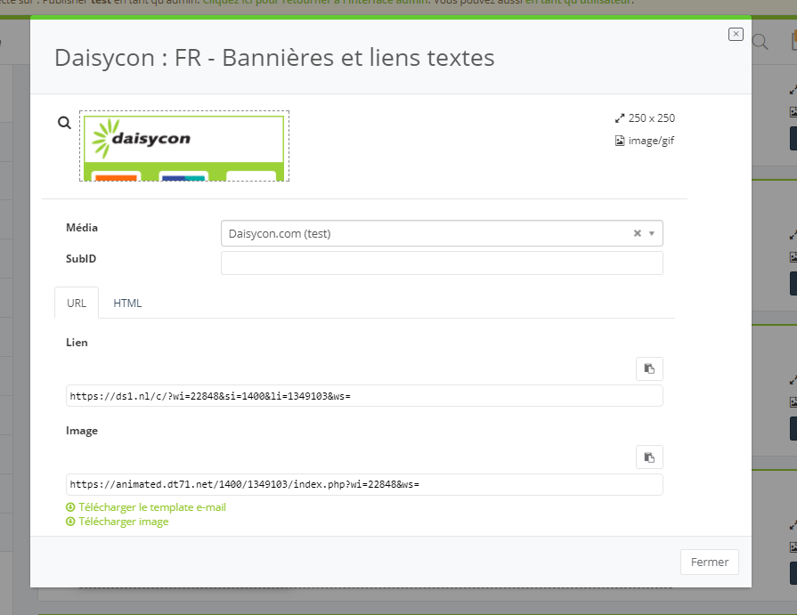Screen dimensions: 797x615
Task: Clear the selected Média with the x
Action: 637,233
